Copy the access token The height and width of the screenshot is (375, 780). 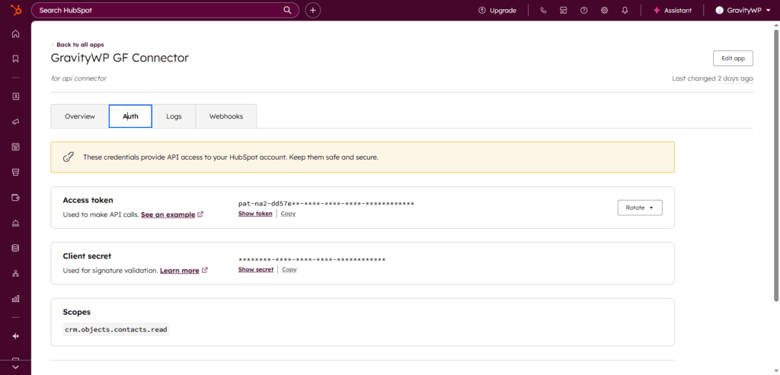[288, 214]
